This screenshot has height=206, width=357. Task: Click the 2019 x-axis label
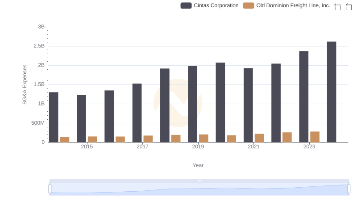[x=198, y=147]
